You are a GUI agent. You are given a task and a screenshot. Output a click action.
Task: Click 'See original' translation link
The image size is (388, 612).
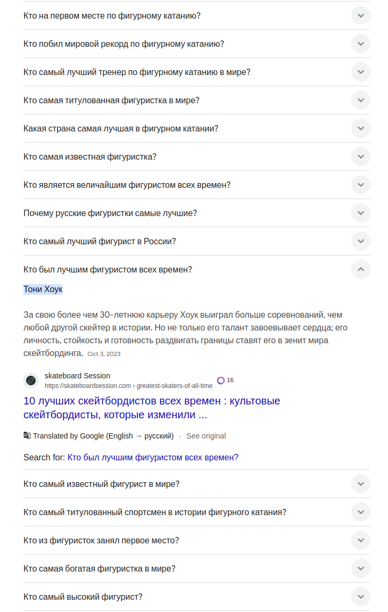pyautogui.click(x=206, y=436)
